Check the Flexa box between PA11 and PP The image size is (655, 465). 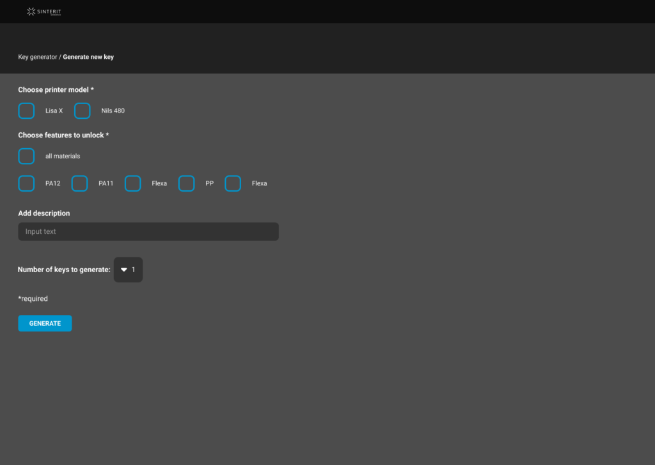[133, 183]
